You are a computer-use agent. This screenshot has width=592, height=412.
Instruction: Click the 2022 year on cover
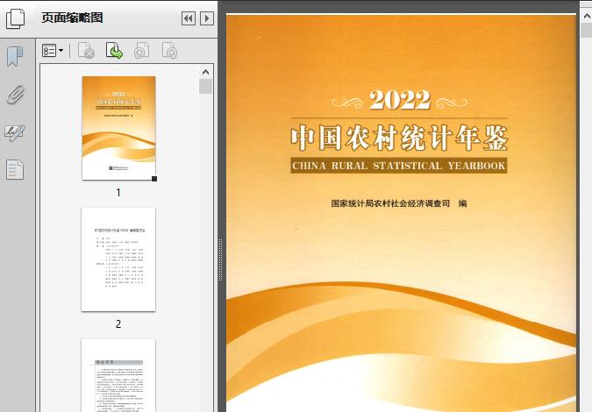399,100
